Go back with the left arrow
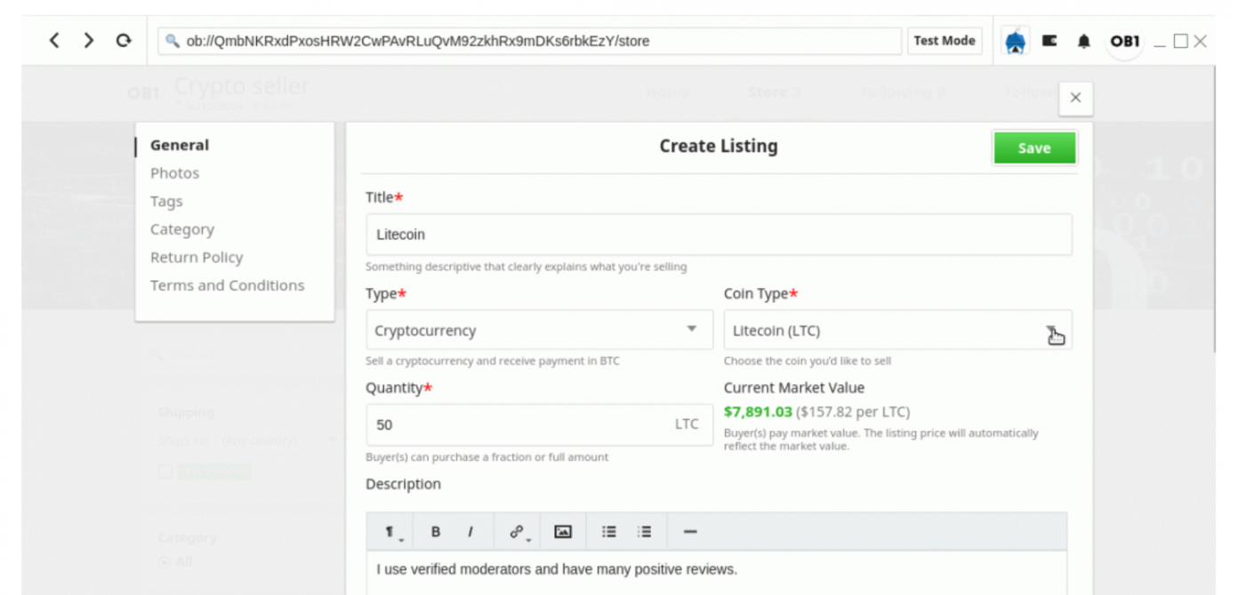 click(55, 41)
